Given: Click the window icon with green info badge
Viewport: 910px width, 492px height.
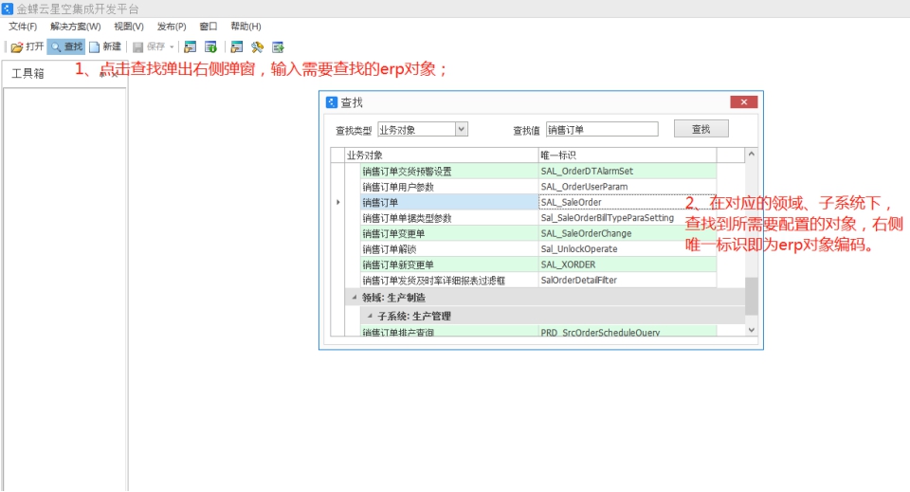Looking at the screenshot, I should coord(210,47).
